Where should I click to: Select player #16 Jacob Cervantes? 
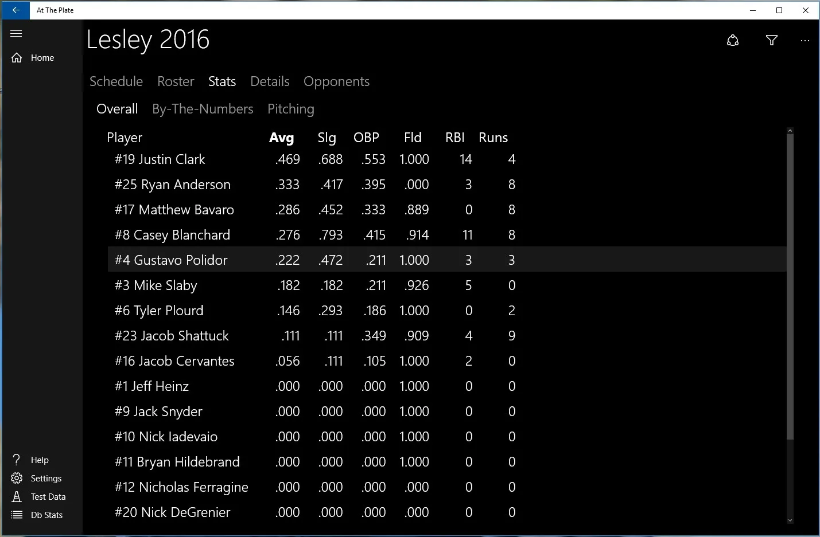[x=446, y=361]
